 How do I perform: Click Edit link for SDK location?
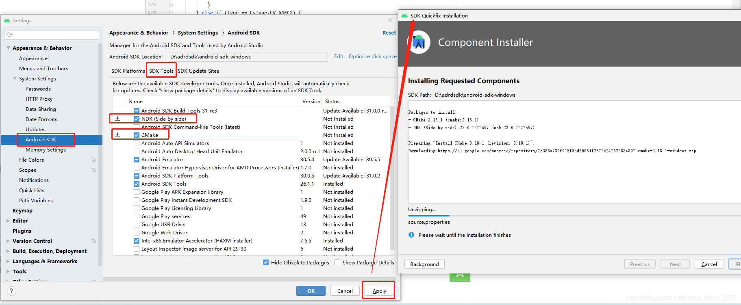point(339,56)
